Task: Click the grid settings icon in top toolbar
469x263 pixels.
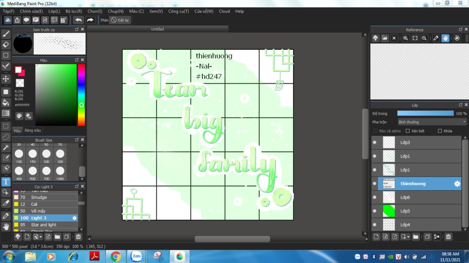Action: (x=63, y=20)
